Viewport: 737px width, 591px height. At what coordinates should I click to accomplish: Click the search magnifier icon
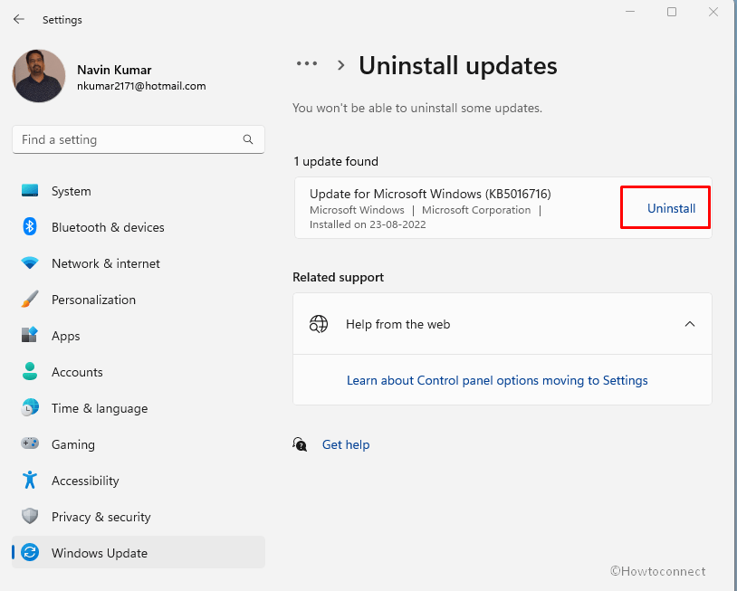pos(248,139)
